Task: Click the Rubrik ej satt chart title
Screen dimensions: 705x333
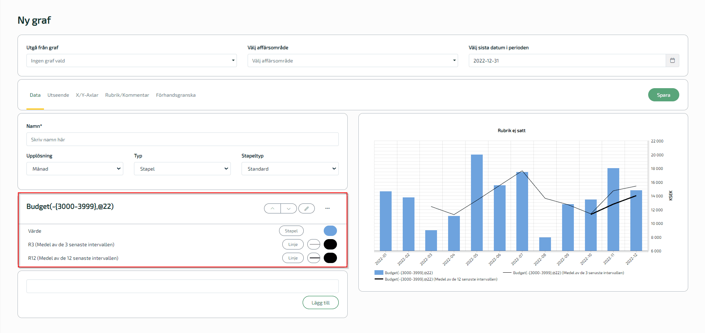Action: [x=511, y=131]
